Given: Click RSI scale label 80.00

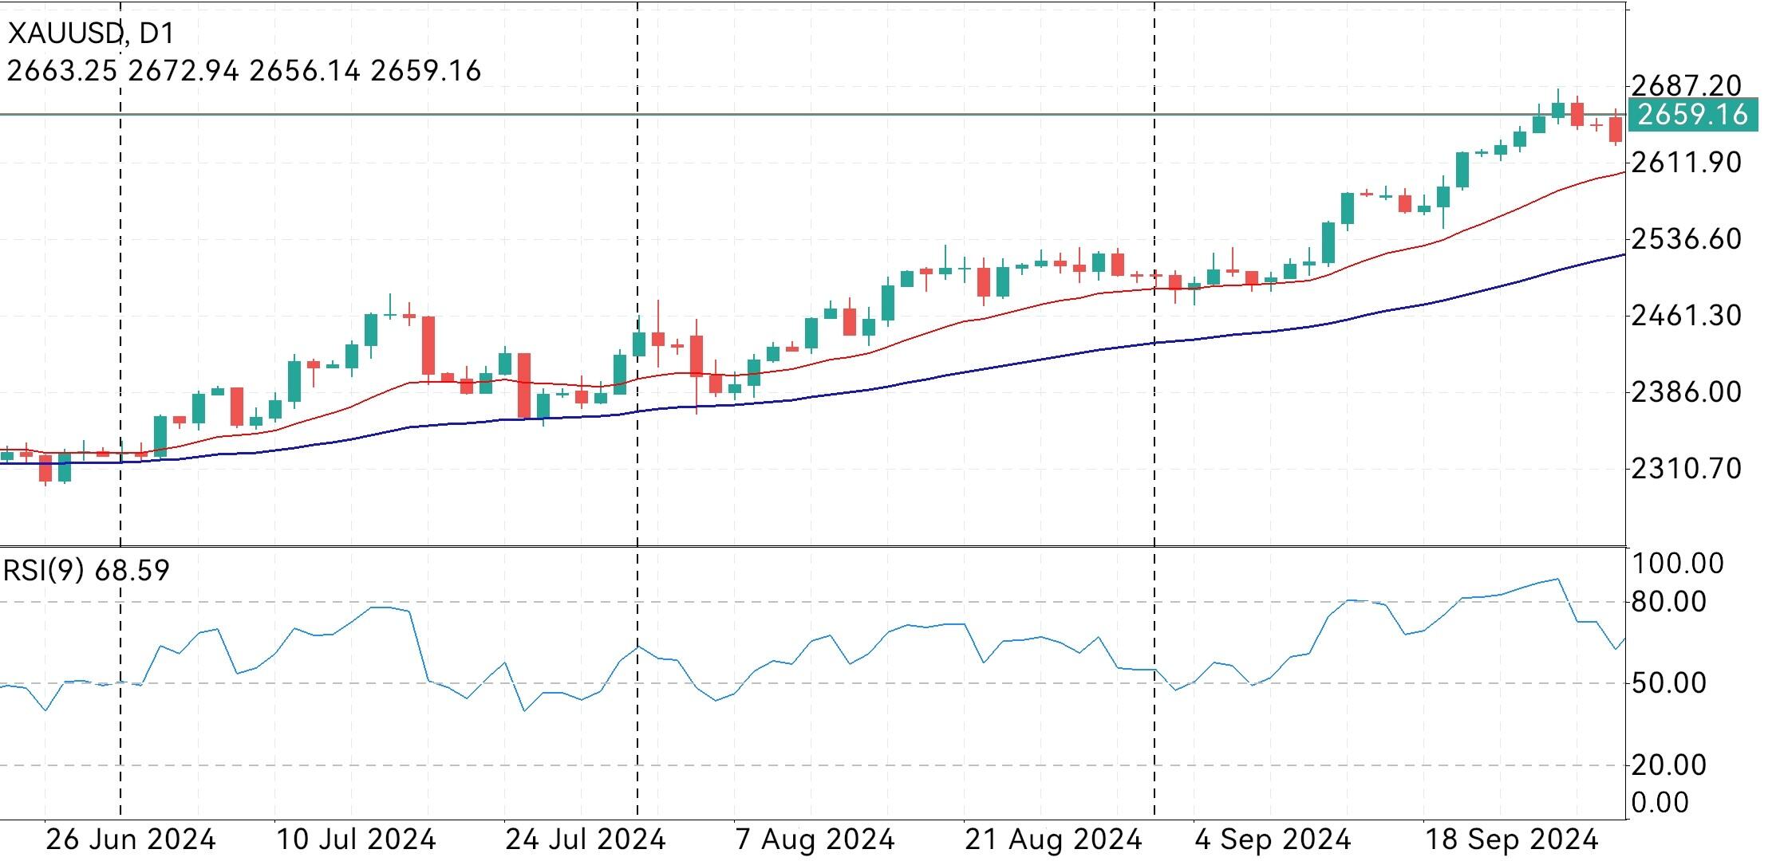Looking at the screenshot, I should click(1669, 602).
